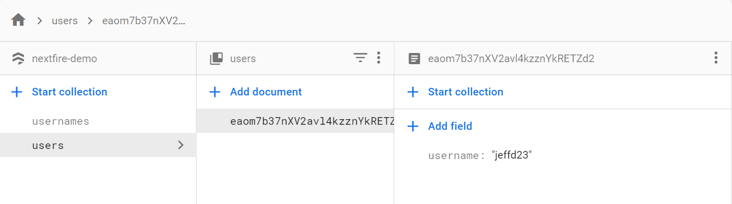The image size is (732, 204).
Task: Select the users collection row
Action: (48, 146)
